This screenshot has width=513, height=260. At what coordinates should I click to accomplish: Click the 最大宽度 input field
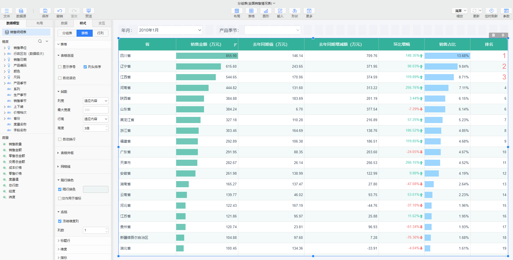tap(96, 110)
